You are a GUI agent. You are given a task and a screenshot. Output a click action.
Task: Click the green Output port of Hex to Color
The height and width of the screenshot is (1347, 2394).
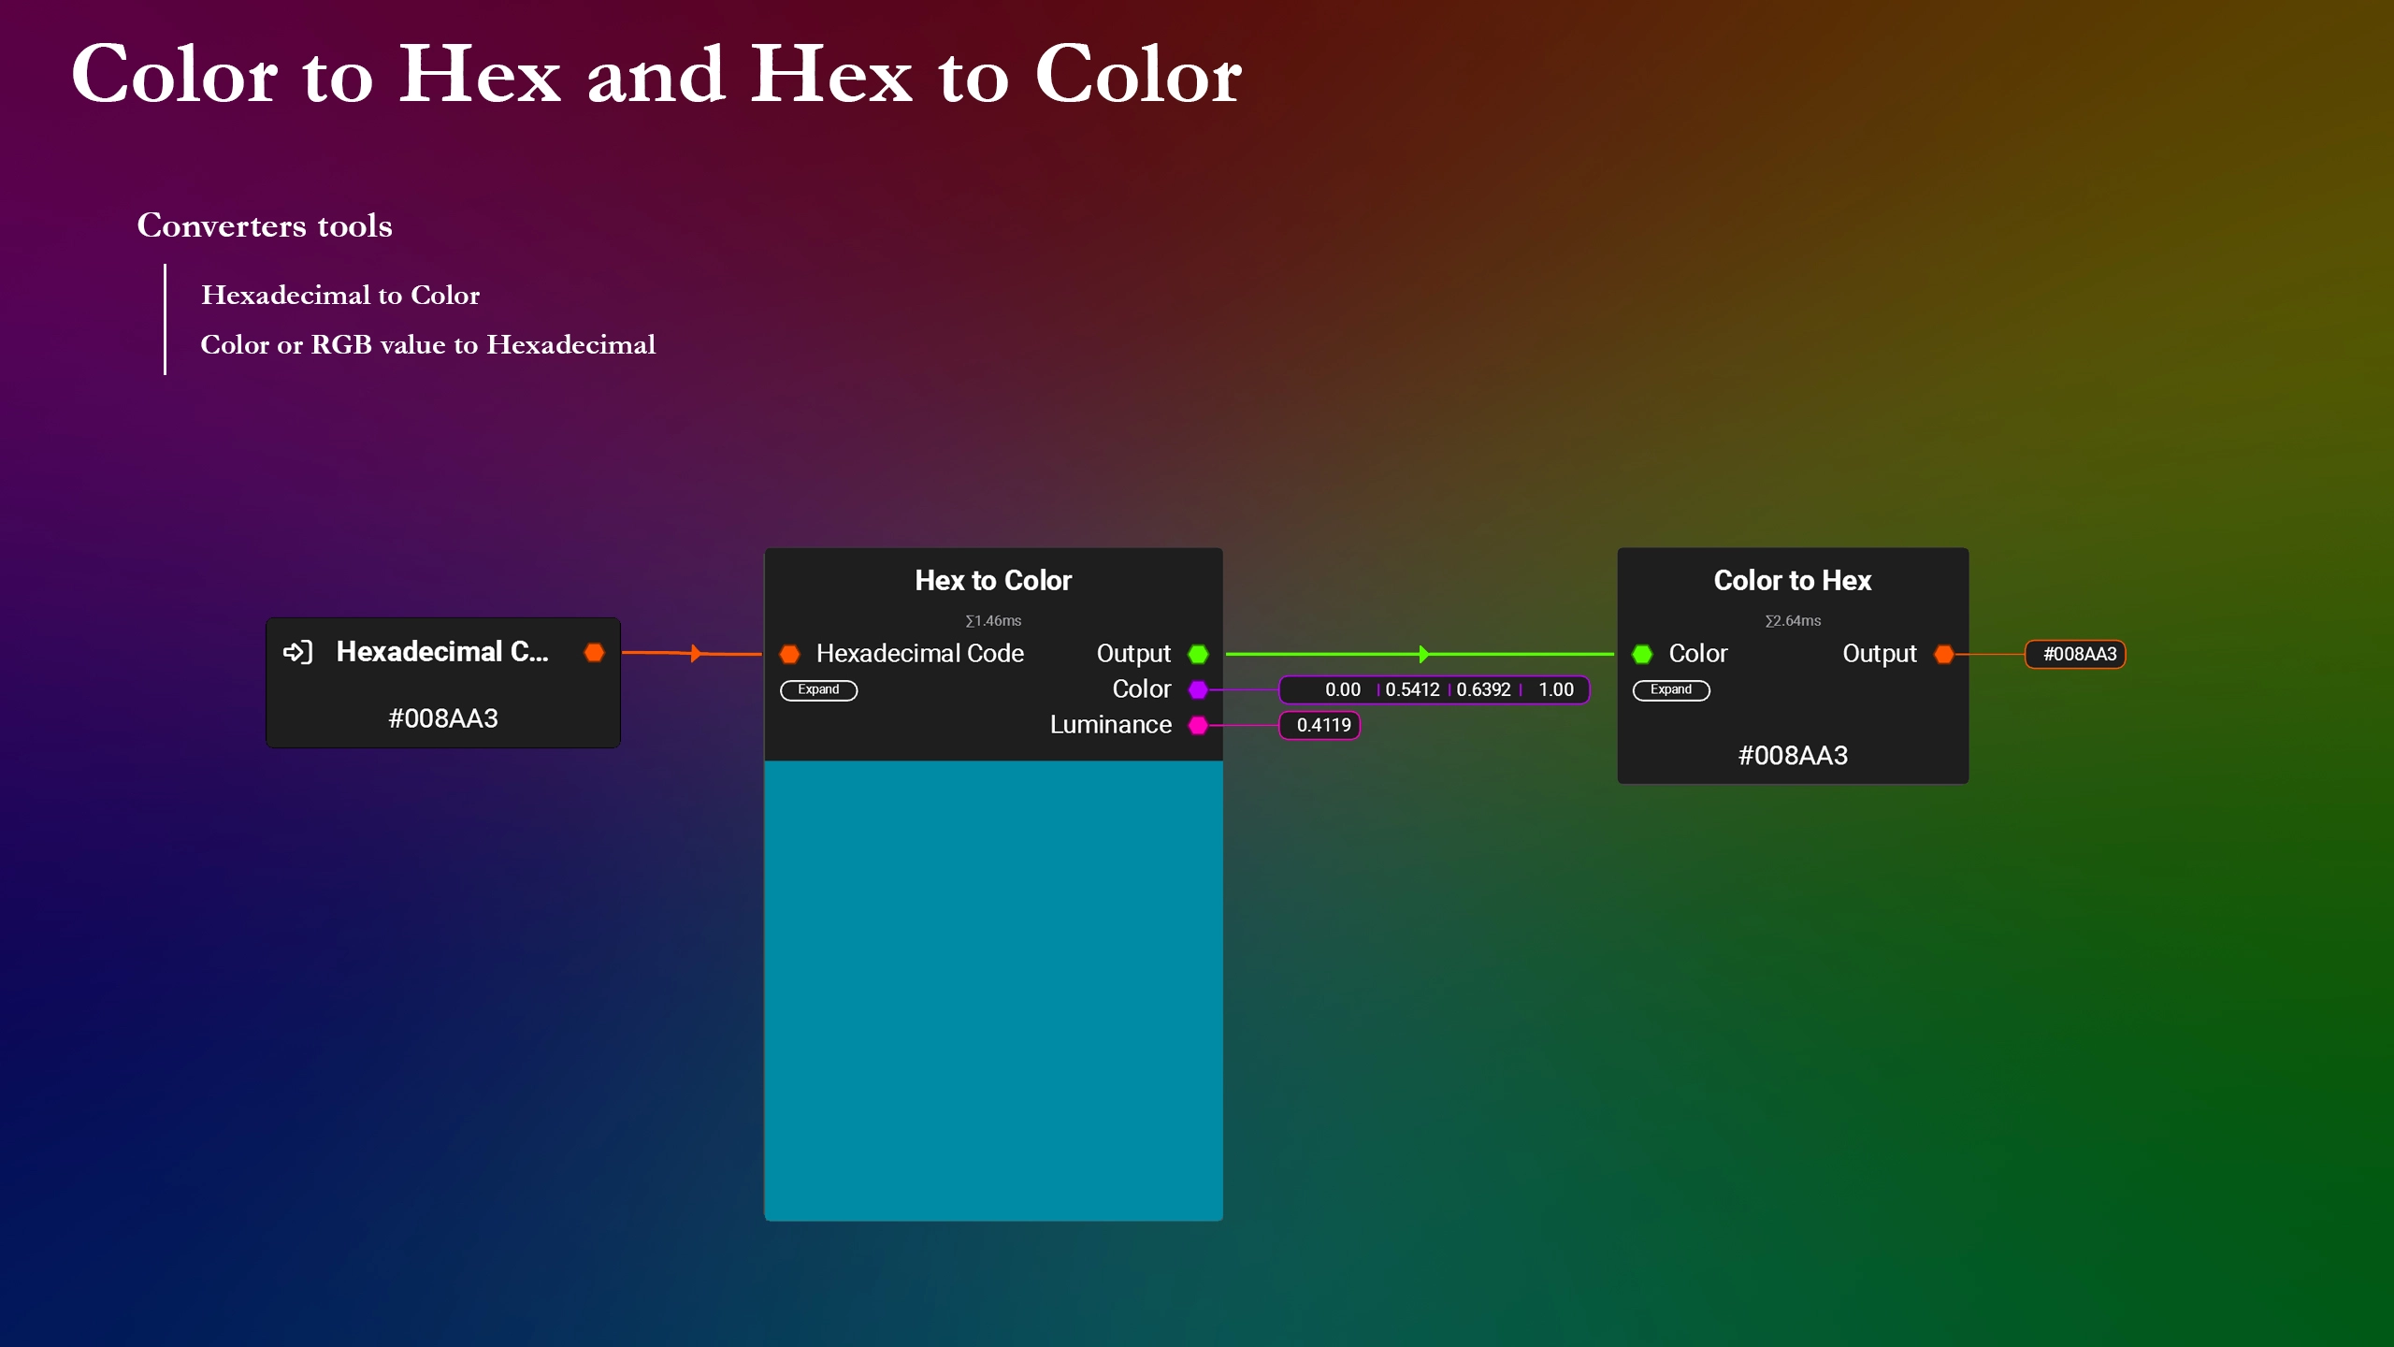(x=1198, y=653)
